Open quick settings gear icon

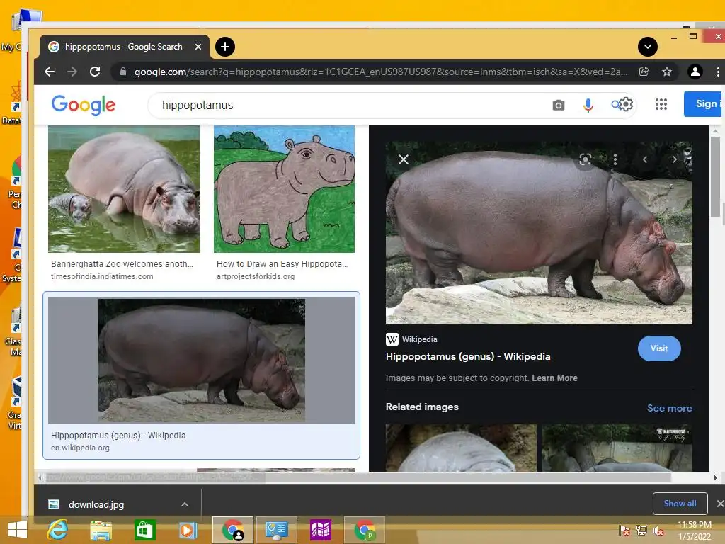pyautogui.click(x=626, y=104)
